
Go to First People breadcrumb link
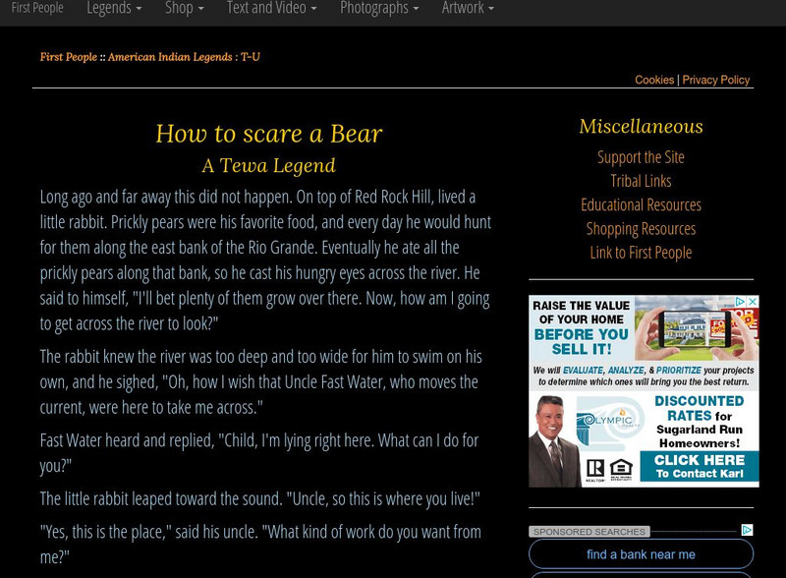[69, 57]
